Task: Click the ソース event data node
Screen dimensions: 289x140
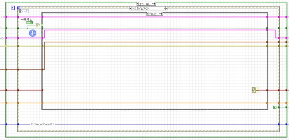Action: coord(24,11)
